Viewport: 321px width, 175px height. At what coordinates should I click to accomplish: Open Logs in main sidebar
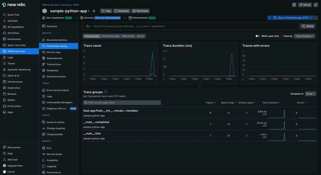tap(8, 57)
